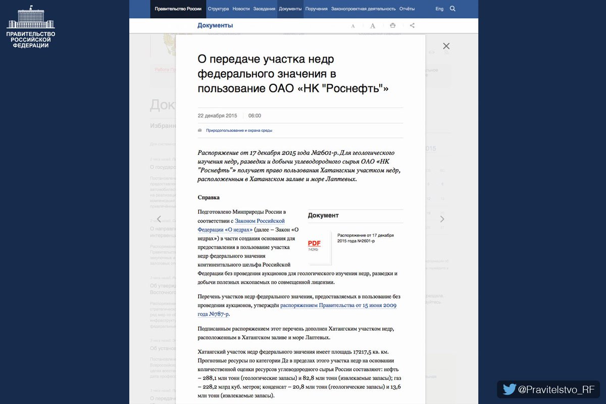Go to previous document with left arrow
The width and height of the screenshot is (606, 404).
(x=159, y=219)
